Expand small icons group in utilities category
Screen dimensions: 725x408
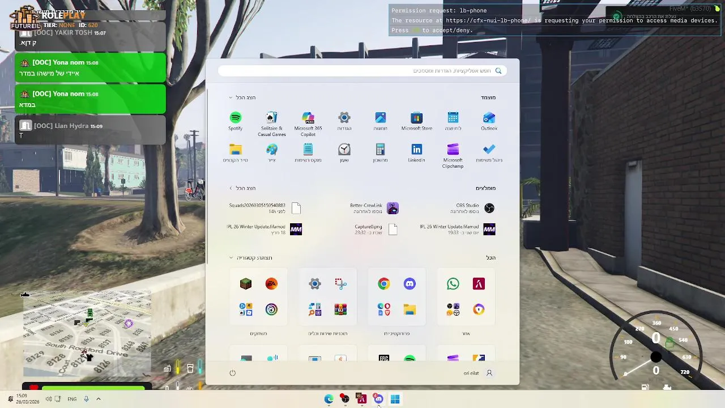pyautogui.click(x=315, y=309)
